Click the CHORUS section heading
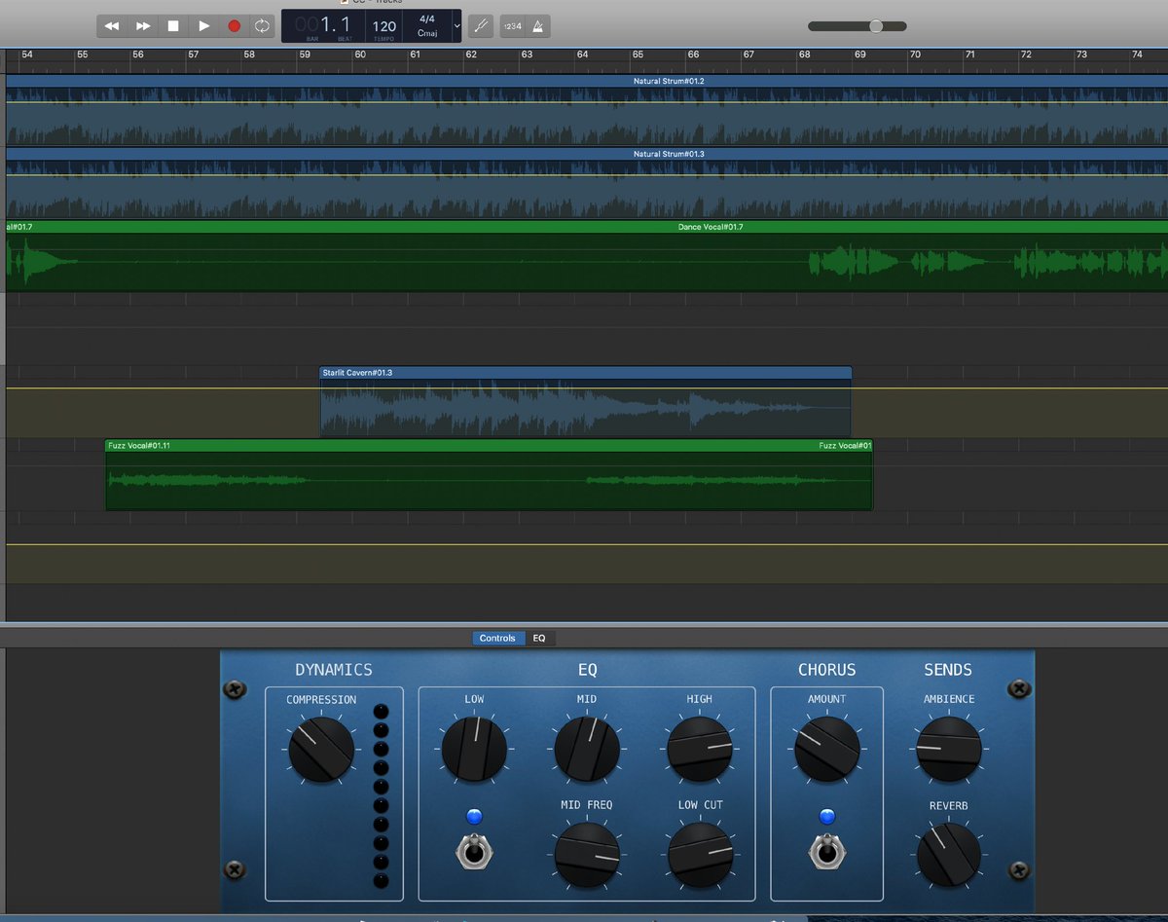 pos(826,670)
